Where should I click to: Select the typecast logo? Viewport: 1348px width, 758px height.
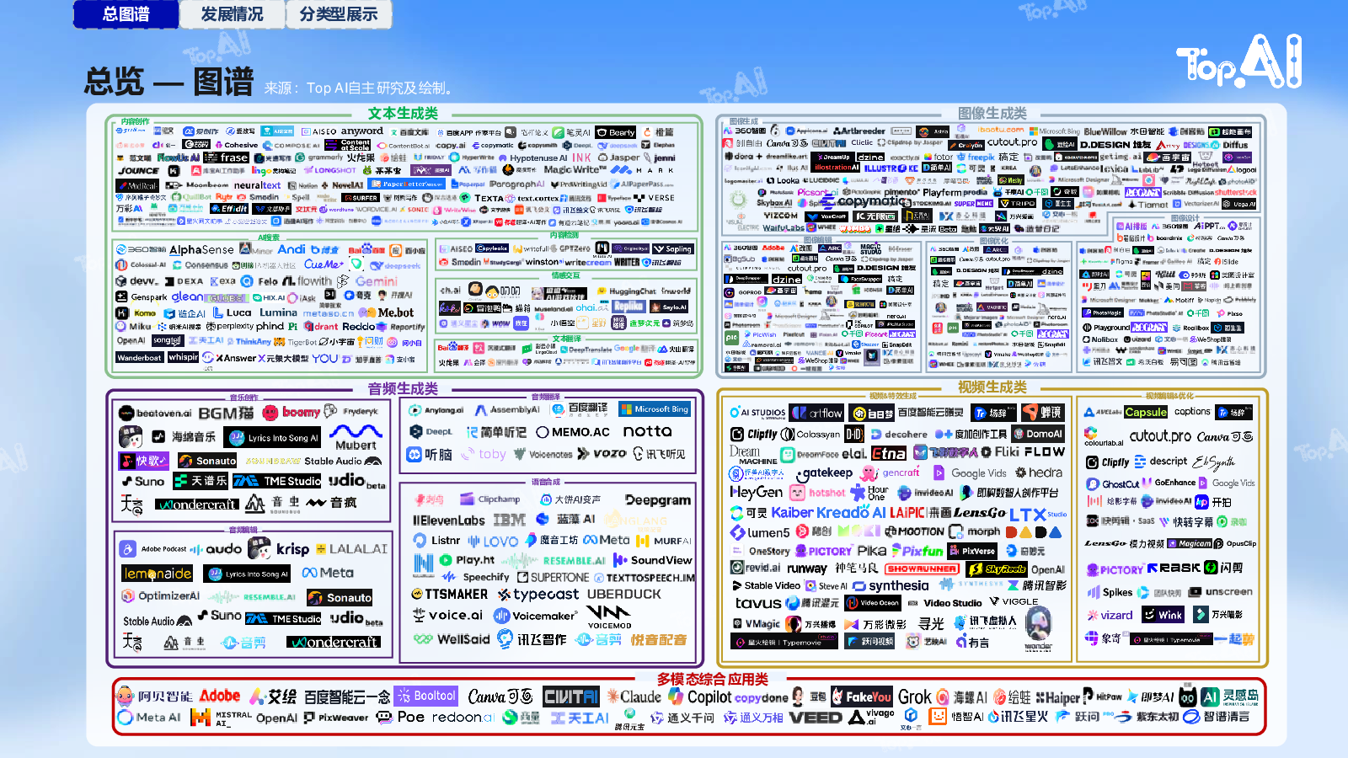(x=539, y=595)
